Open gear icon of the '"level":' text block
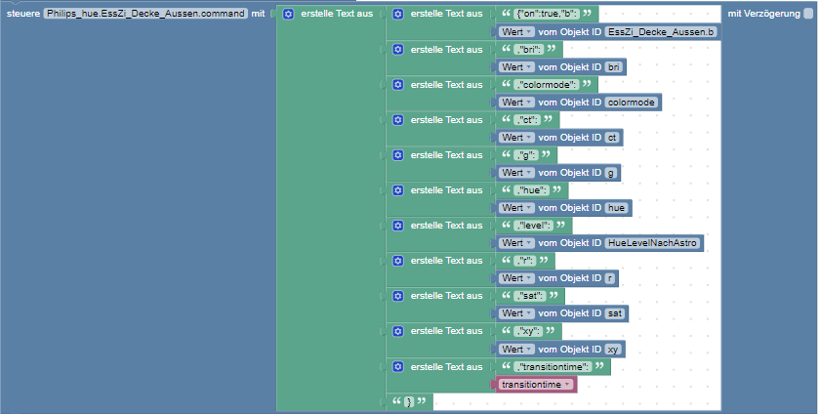 [x=398, y=226]
